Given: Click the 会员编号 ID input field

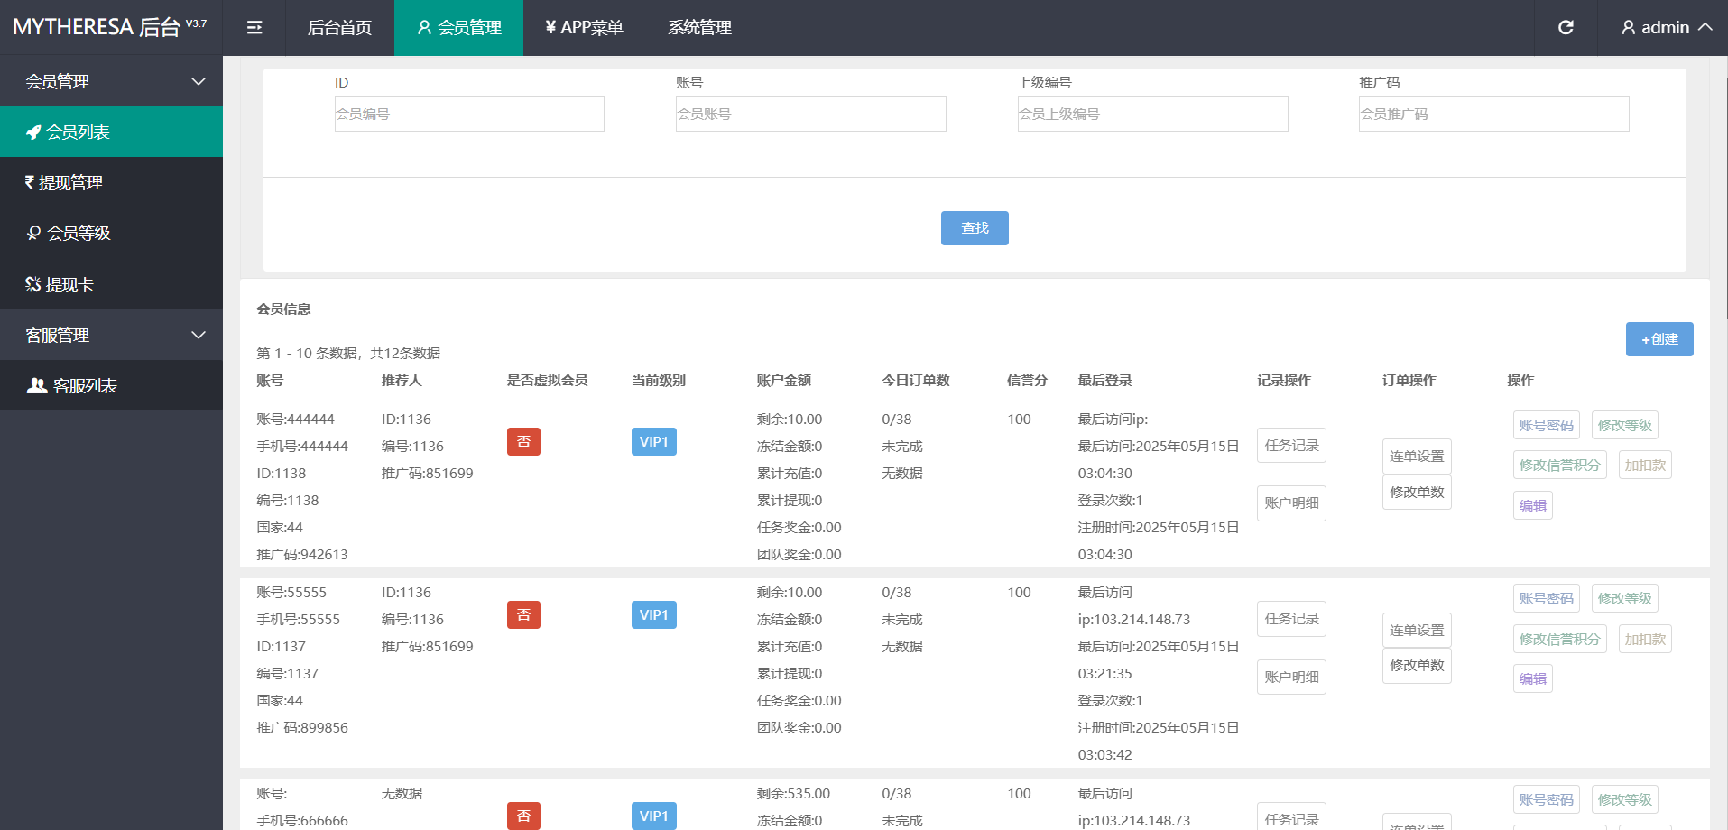Looking at the screenshot, I should pos(469,115).
